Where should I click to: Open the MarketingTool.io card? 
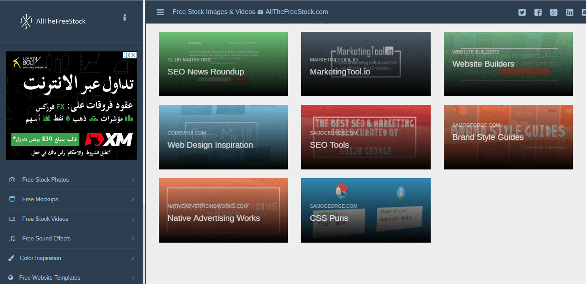point(366,64)
